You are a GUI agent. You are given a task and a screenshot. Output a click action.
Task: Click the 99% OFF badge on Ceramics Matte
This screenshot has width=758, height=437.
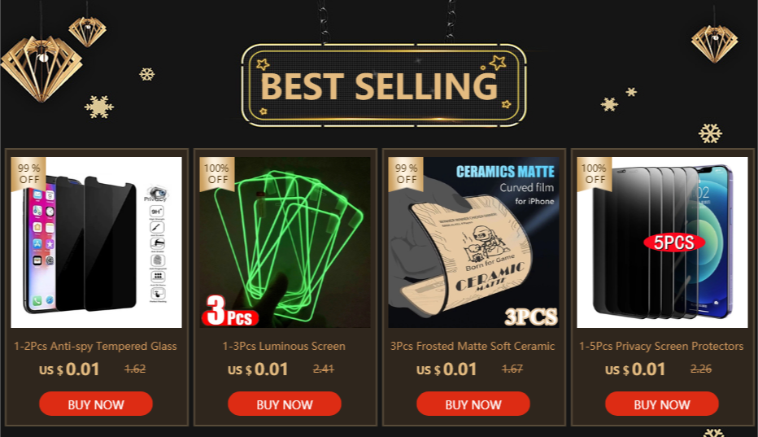[x=406, y=173]
